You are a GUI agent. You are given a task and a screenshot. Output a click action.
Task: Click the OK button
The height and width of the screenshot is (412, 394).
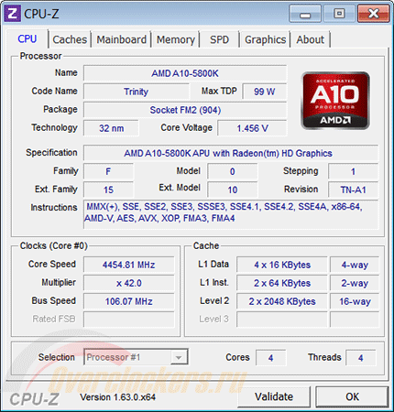(352, 396)
